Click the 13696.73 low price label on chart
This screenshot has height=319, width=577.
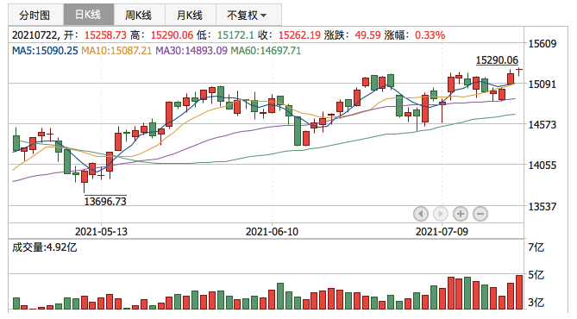click(x=105, y=201)
